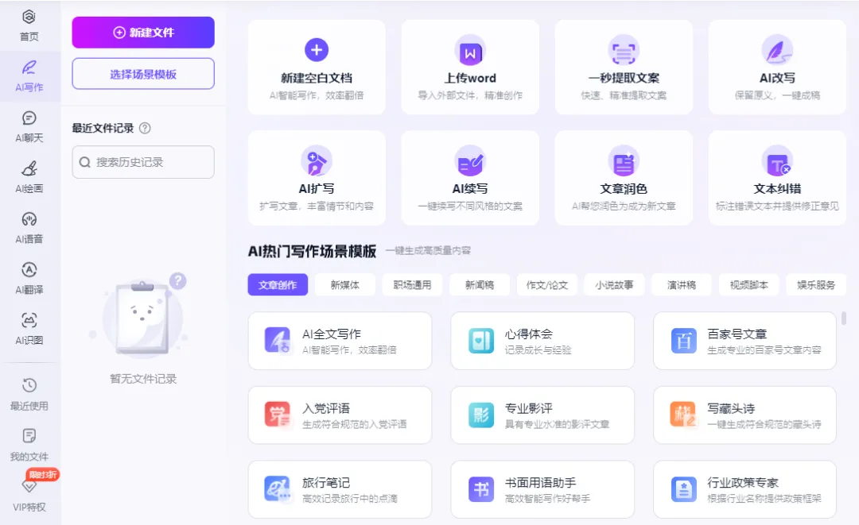Open 选择场景模板 template picker

tap(142, 73)
